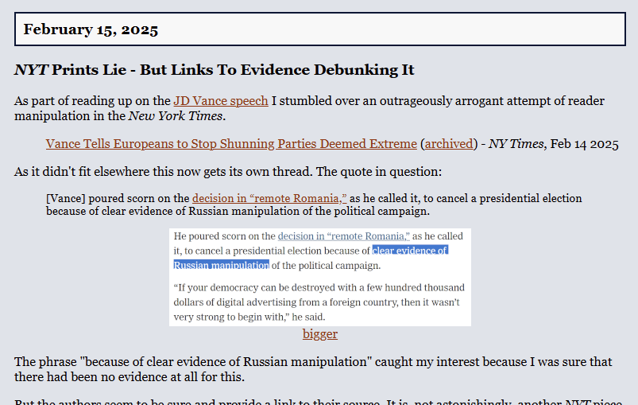Follow the decision in "remote Romania," link
This screenshot has width=638, height=405.
pos(269,198)
